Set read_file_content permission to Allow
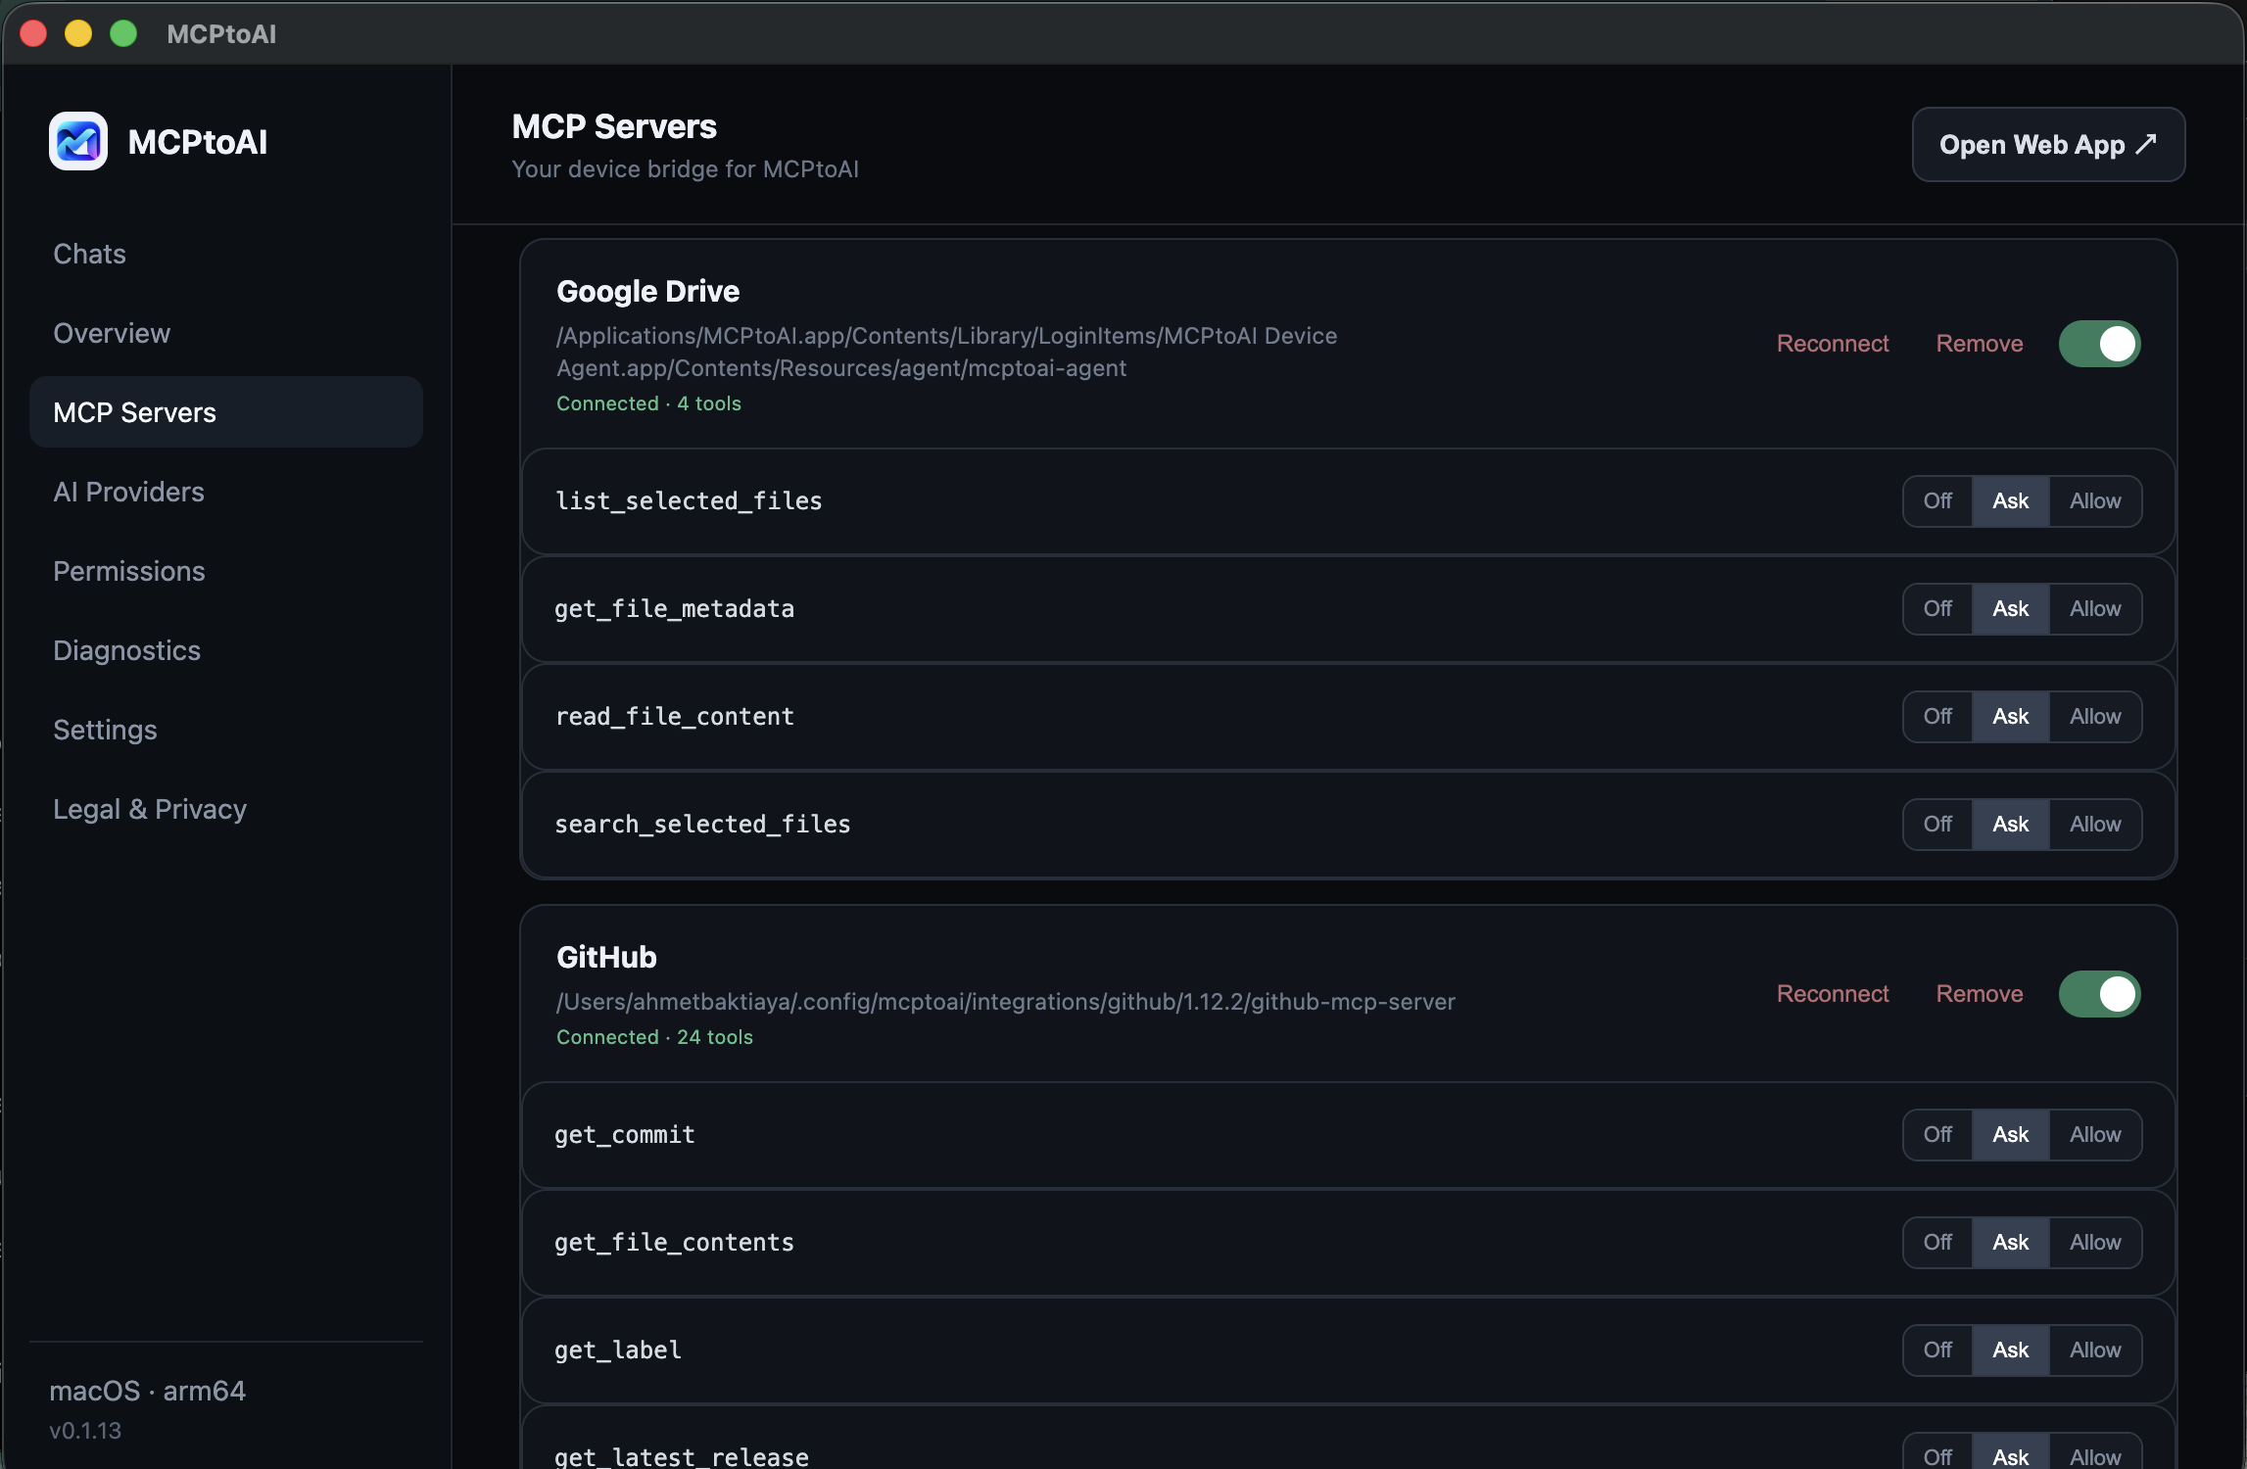This screenshot has height=1469, width=2247. 2095,717
